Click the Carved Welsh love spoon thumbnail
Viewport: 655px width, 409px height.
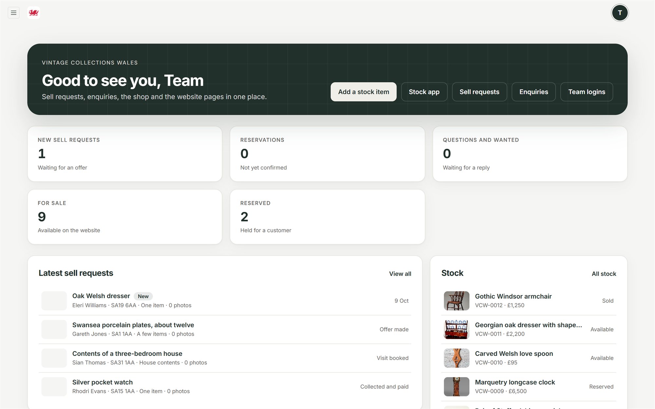[457, 358]
